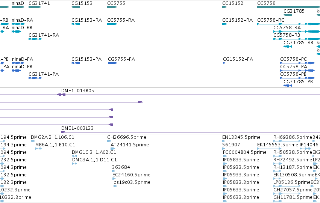Select the ninaD gene glyph

coord(18,7)
